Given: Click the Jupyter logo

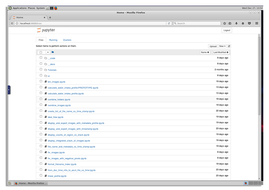Looking at the screenshot, I should (46, 30).
